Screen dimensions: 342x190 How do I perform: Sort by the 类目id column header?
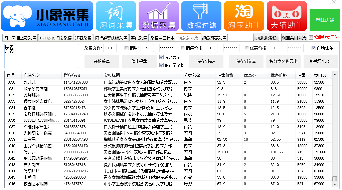click(320, 75)
